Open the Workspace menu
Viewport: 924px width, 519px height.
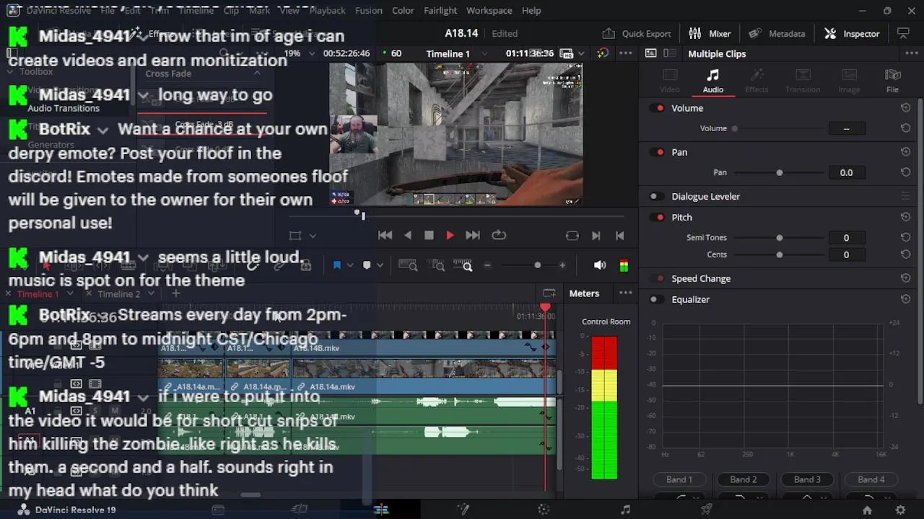(x=489, y=10)
